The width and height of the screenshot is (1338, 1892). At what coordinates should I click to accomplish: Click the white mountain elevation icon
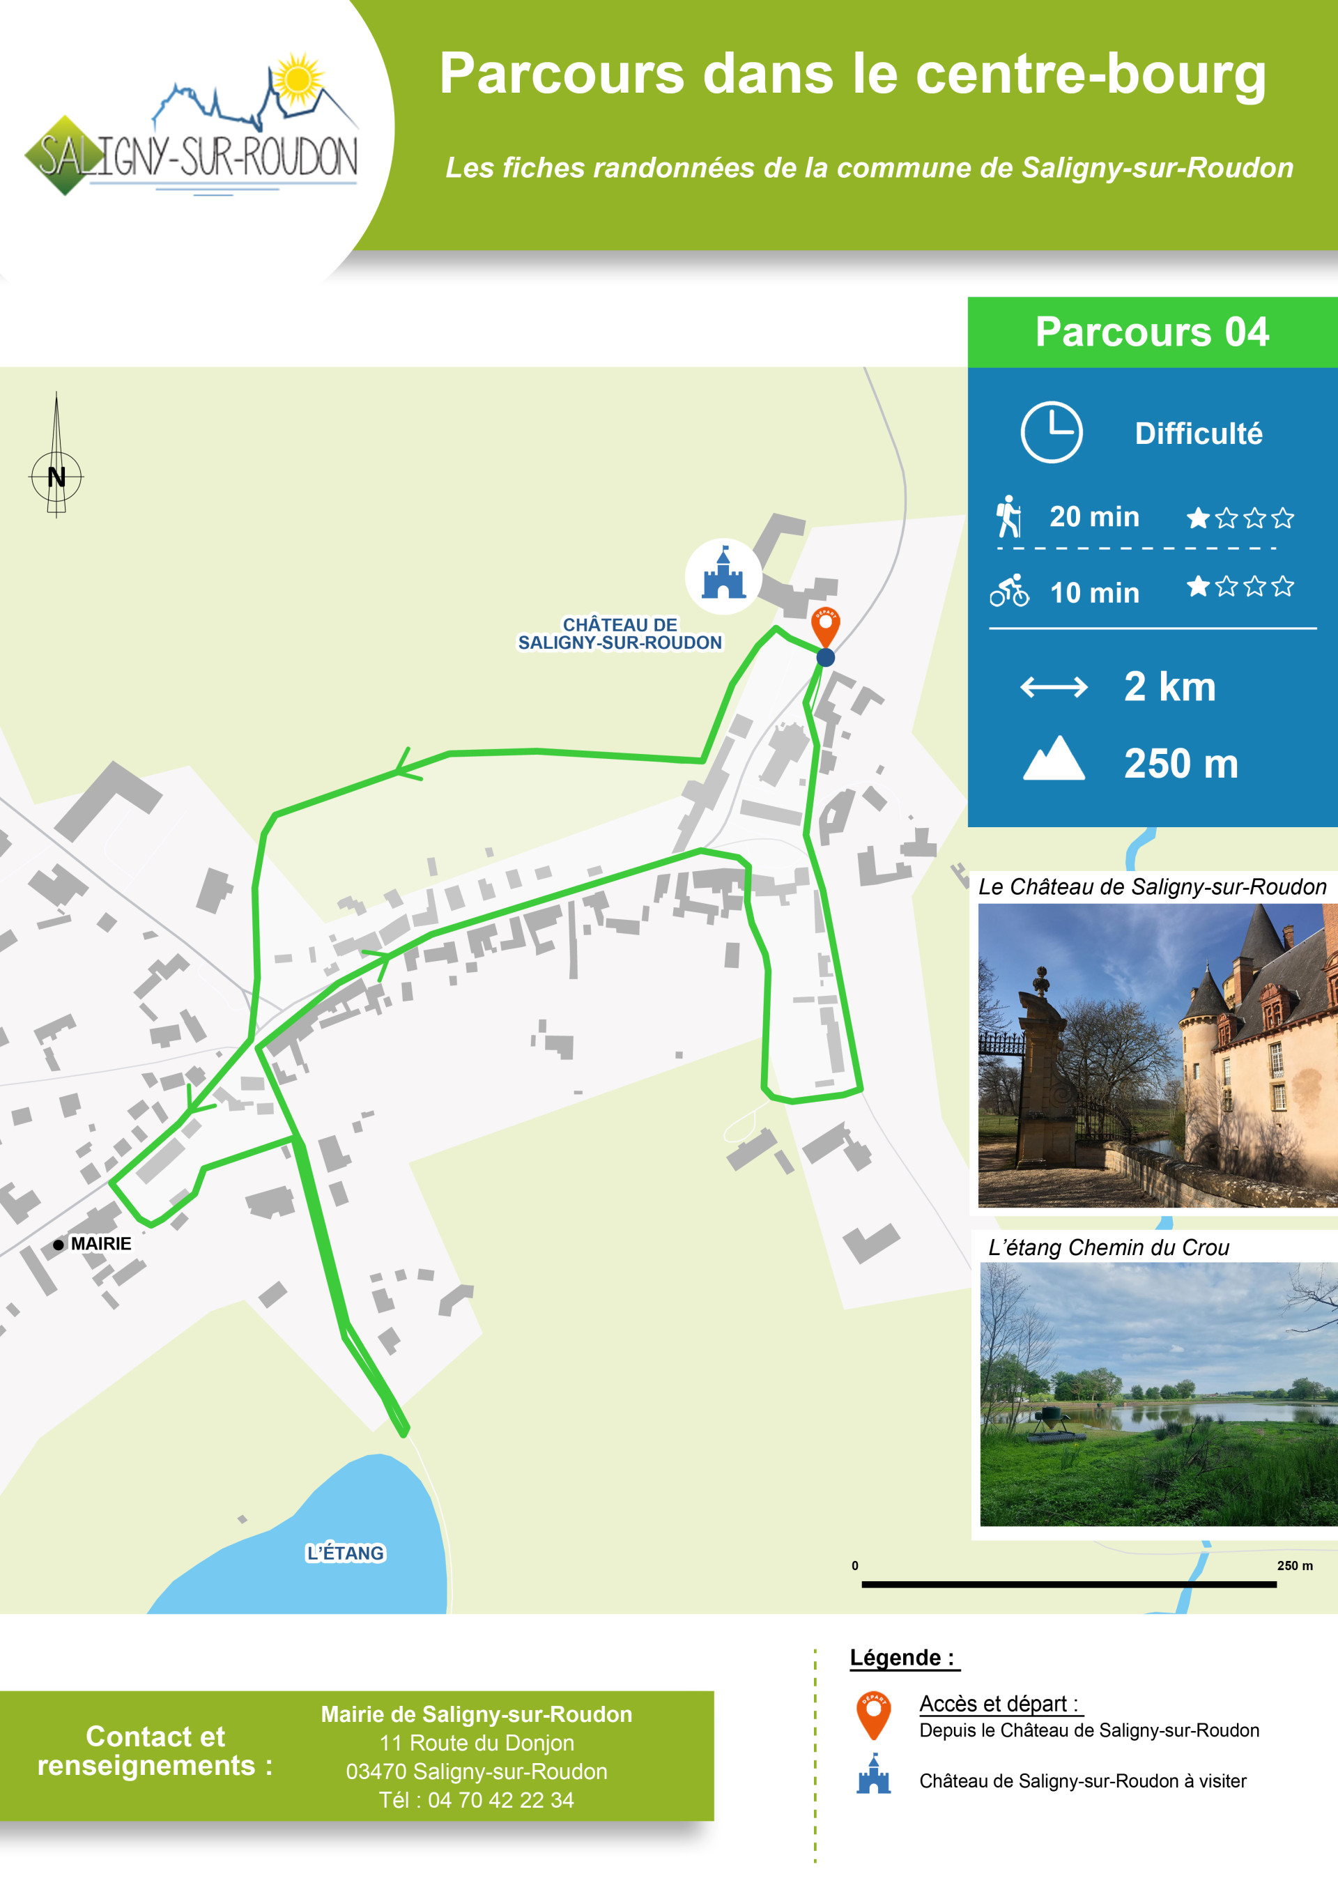(1054, 757)
